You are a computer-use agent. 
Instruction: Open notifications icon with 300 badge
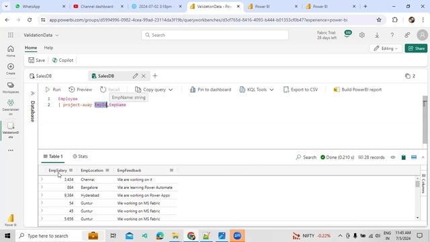347,34
